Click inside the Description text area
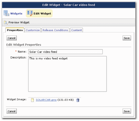139x121 pixels. [67, 74]
